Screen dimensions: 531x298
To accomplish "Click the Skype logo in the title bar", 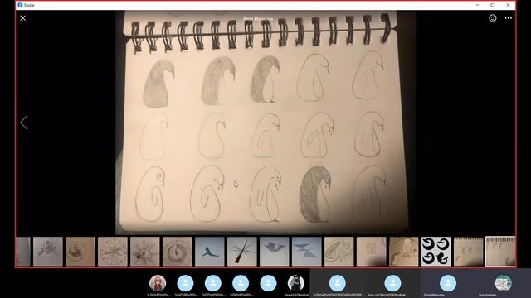I will pos(20,5).
